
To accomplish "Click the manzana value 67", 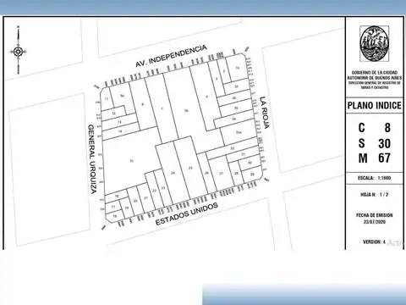I will click(x=384, y=158).
